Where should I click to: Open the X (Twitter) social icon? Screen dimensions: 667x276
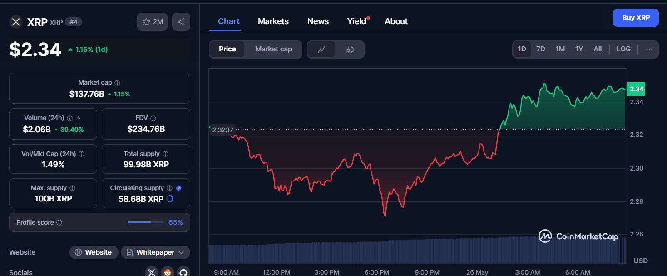click(x=152, y=272)
